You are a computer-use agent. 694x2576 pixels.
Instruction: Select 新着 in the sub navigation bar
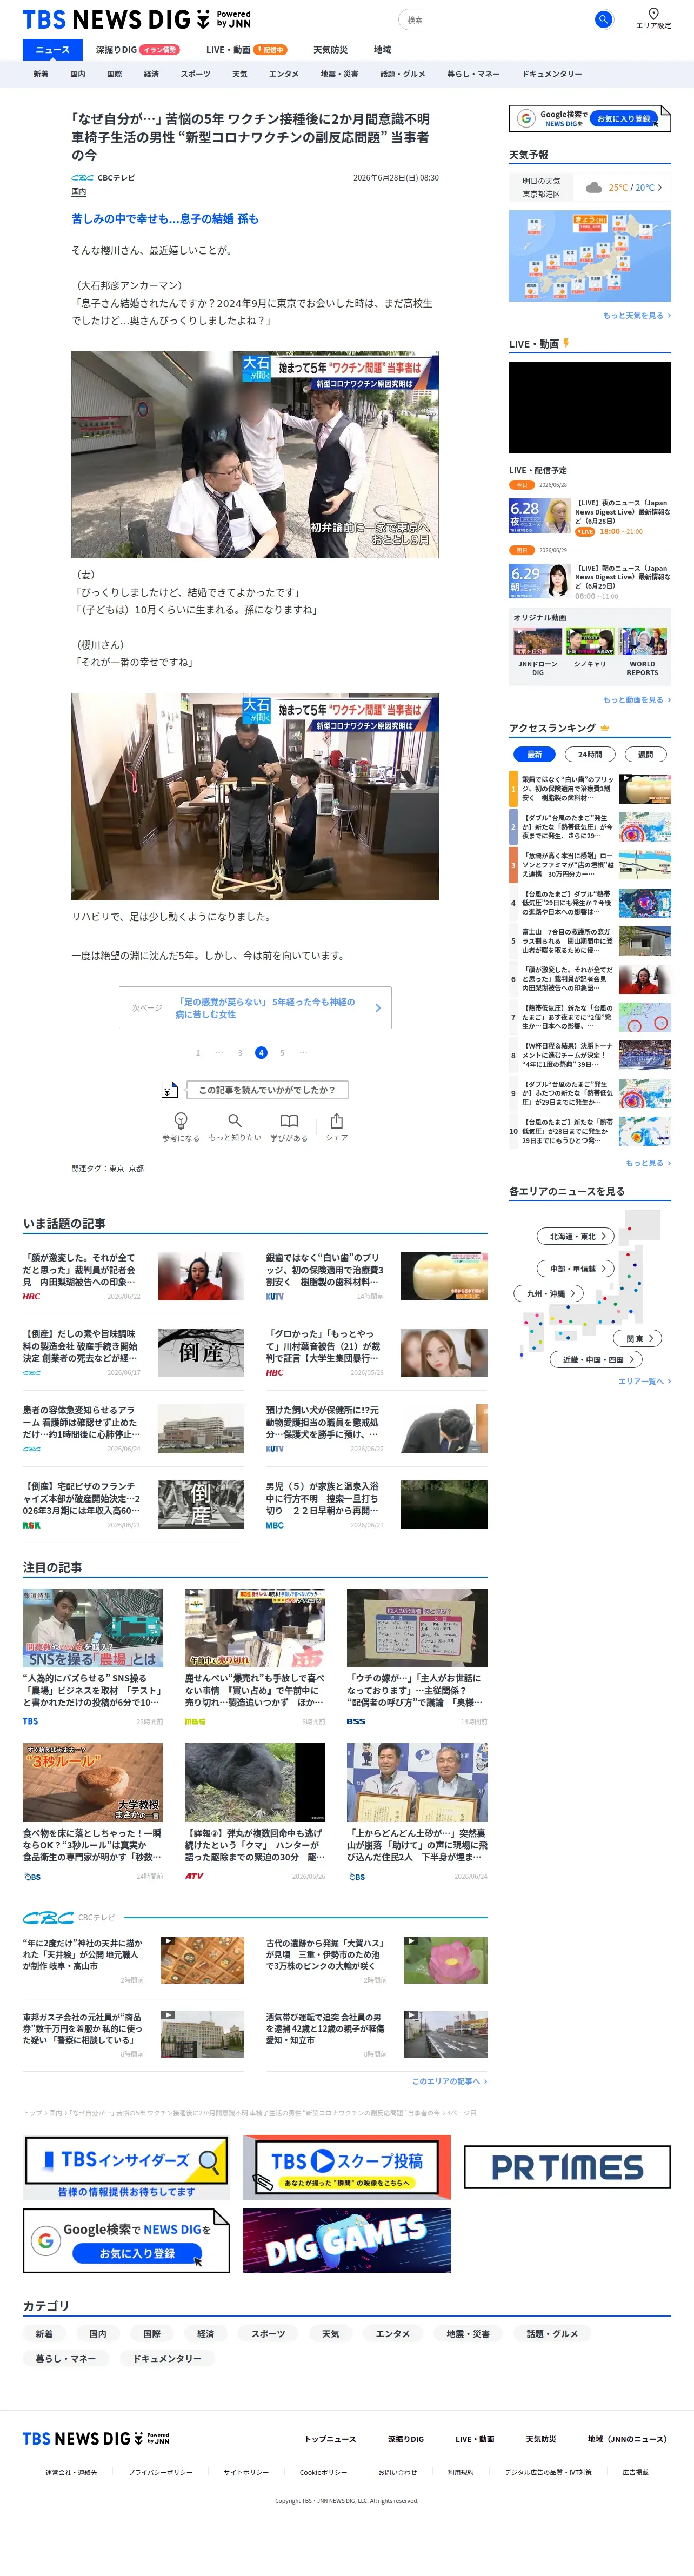[41, 74]
